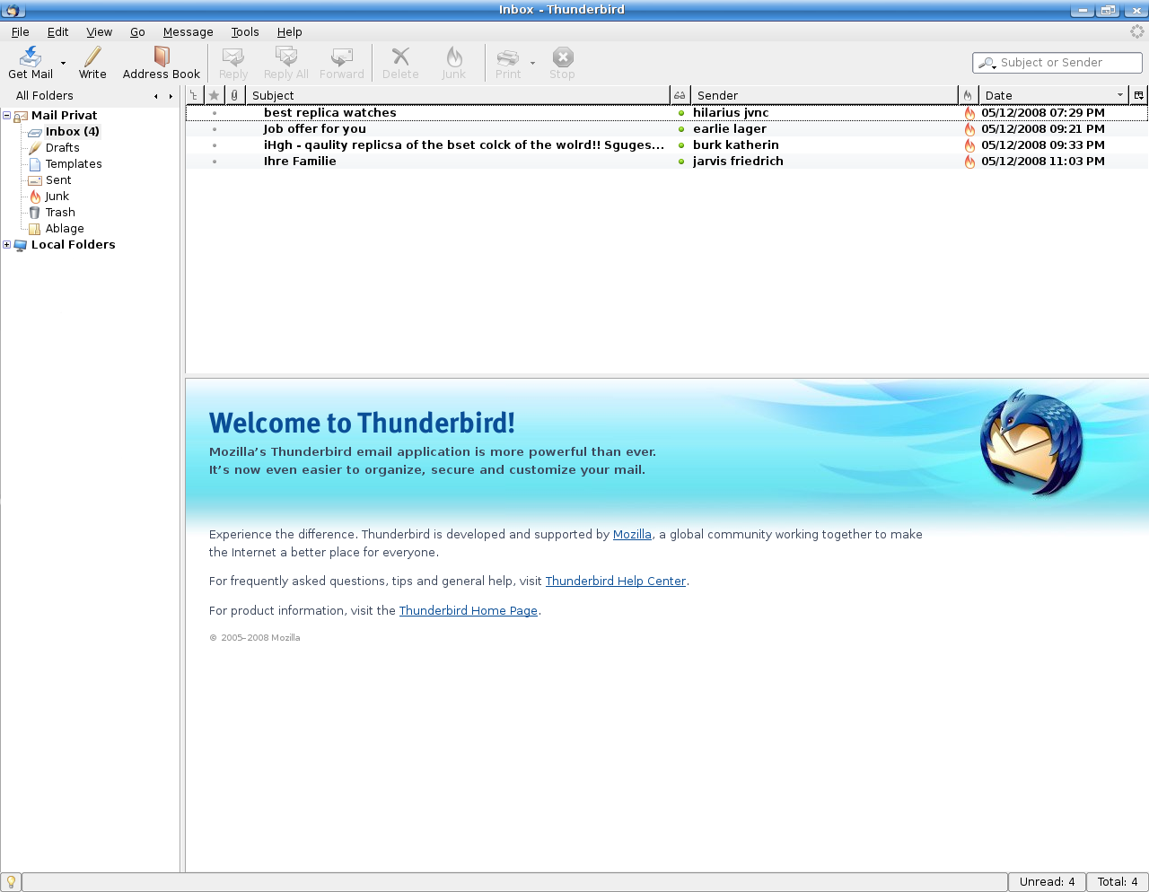This screenshot has height=892, width=1149.
Task: Sort by the read-status glasses column
Action: click(680, 95)
